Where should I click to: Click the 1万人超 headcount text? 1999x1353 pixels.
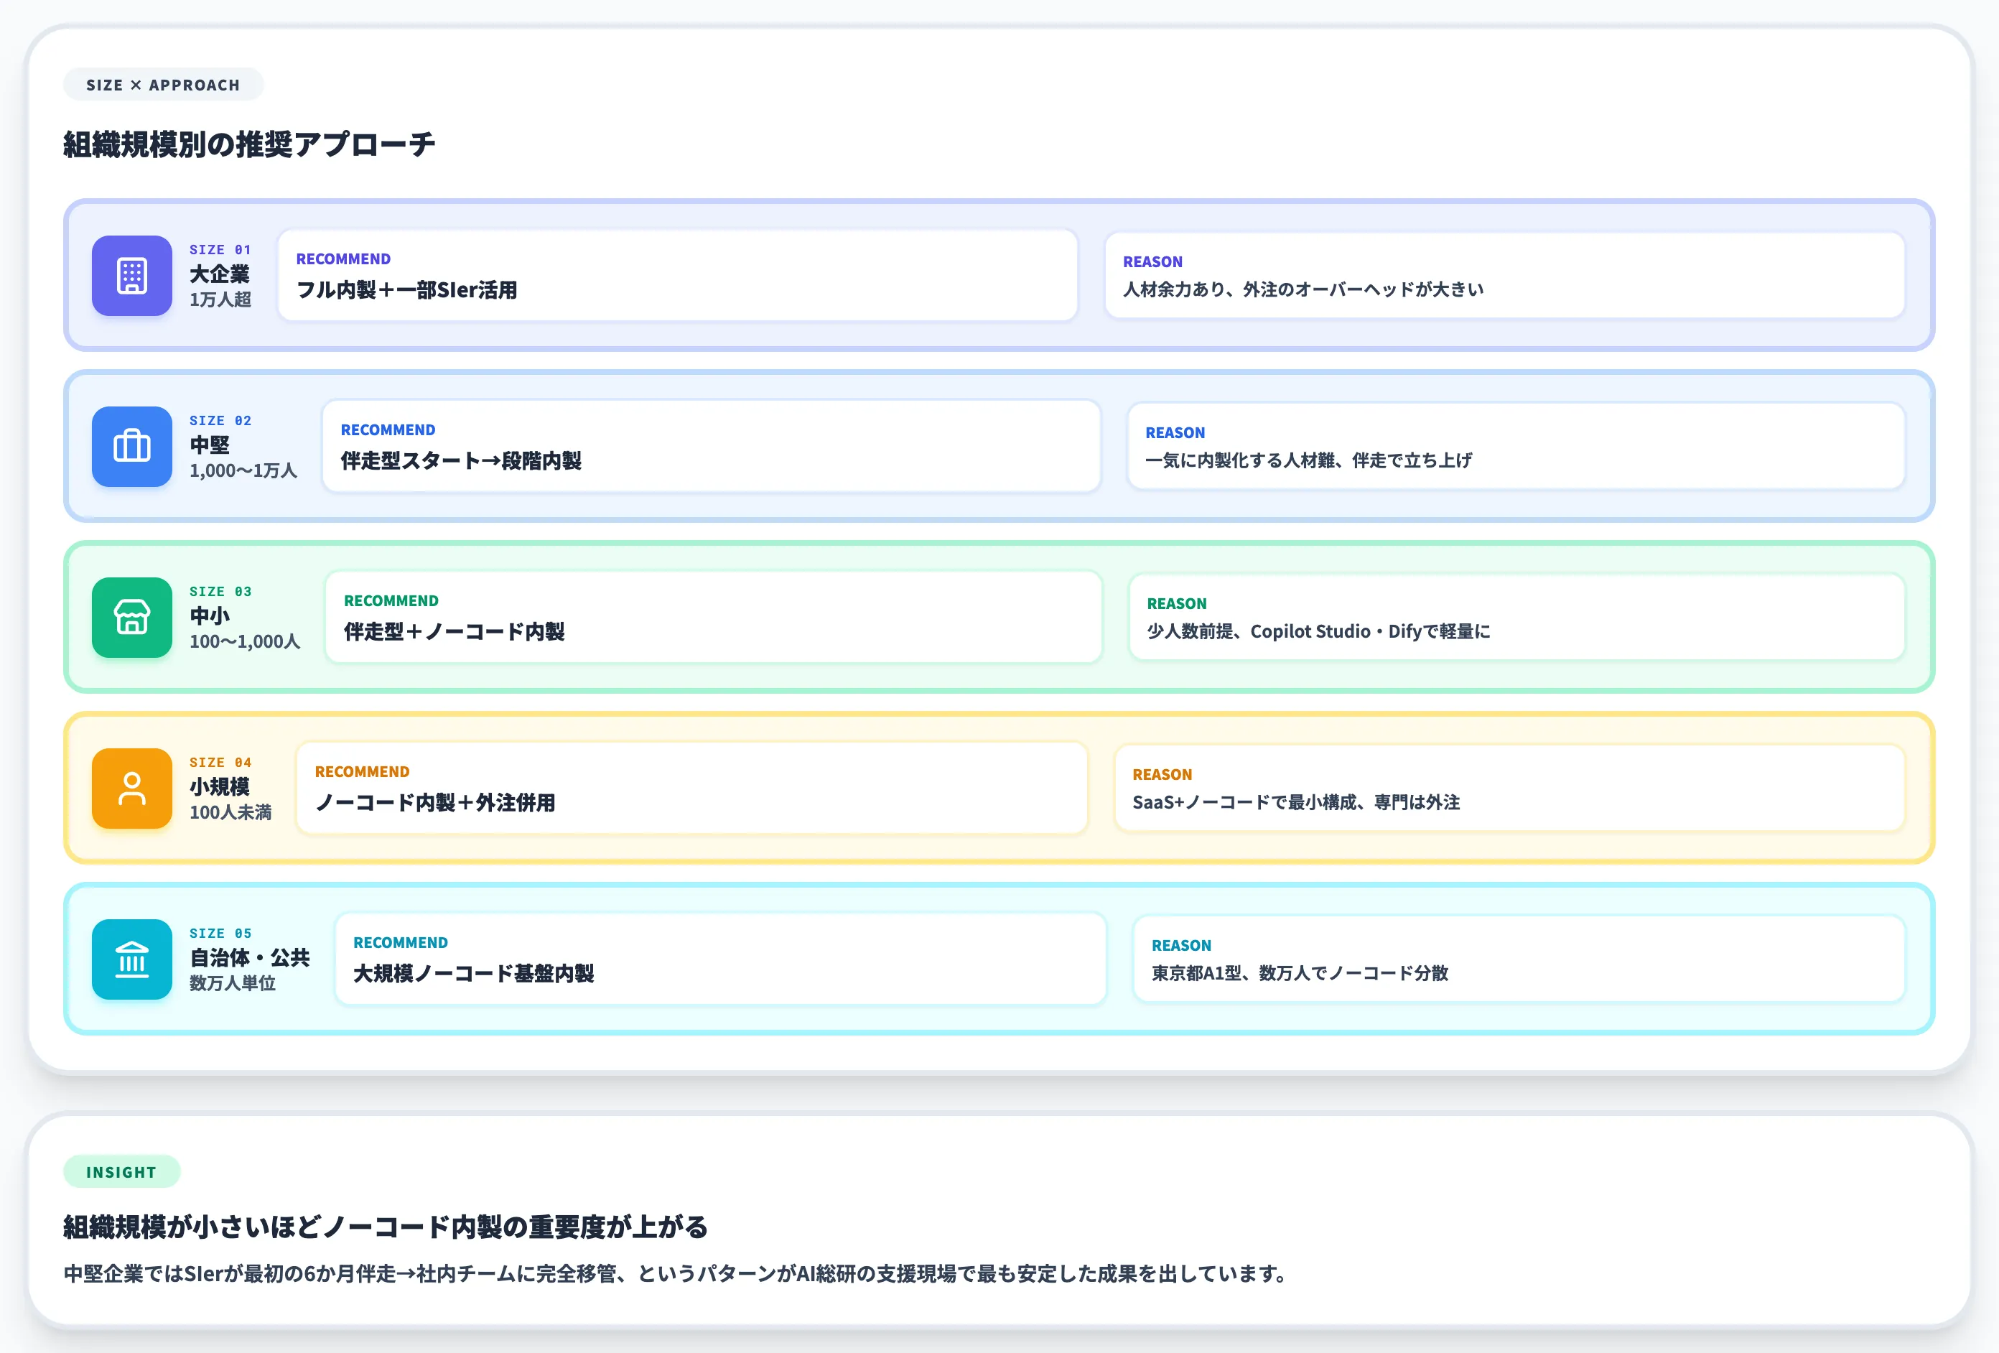coord(220,299)
